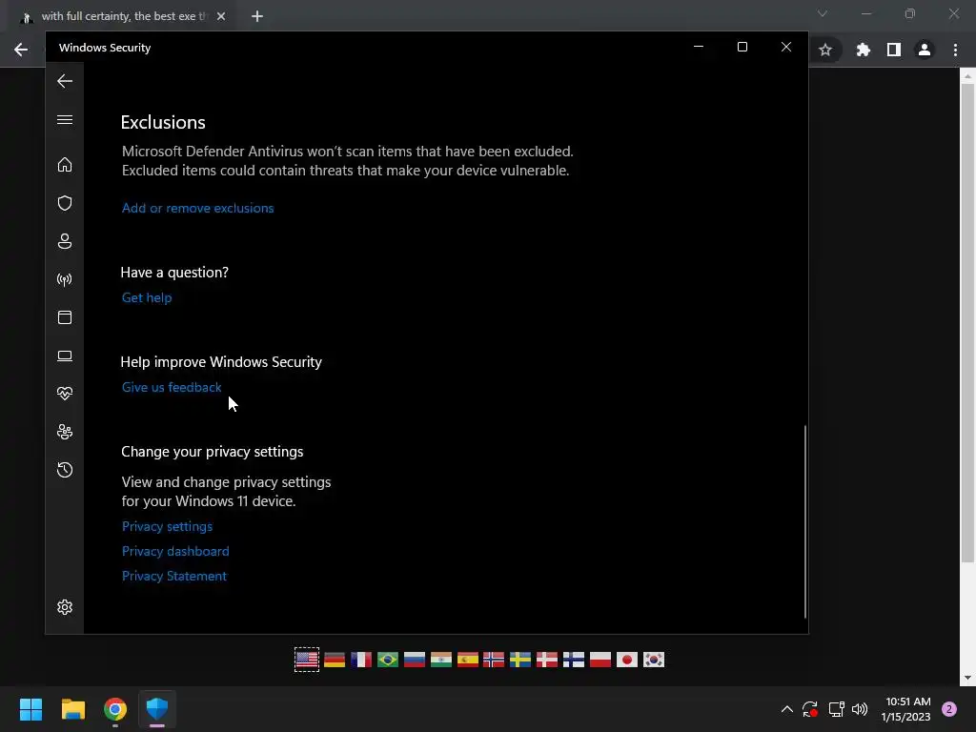Open Chrome three-dot menu
976x732 pixels.
tap(955, 50)
